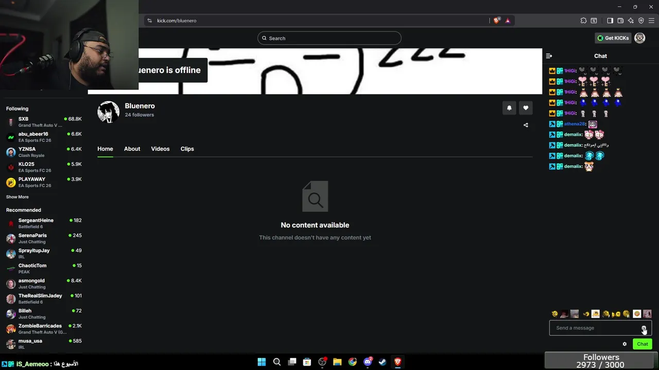
Task: Insert the first yellow emote from quick emote row
Action: [554, 314]
